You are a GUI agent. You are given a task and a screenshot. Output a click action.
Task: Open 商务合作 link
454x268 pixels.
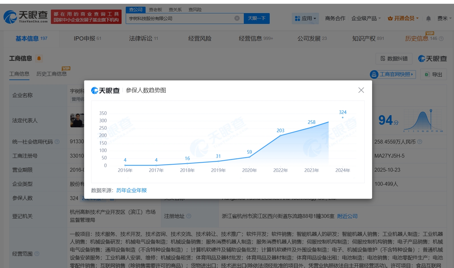(335, 19)
